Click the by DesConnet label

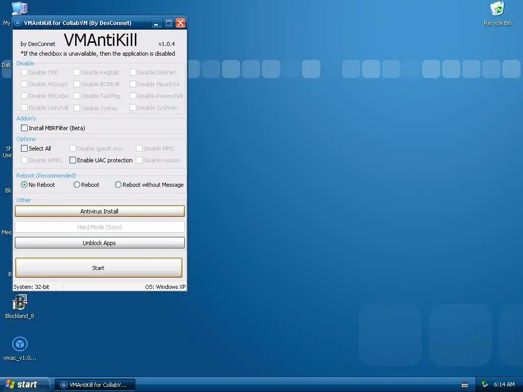pyautogui.click(x=38, y=44)
